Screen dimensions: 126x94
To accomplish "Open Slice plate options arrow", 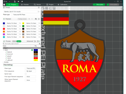I will point(94,5).
